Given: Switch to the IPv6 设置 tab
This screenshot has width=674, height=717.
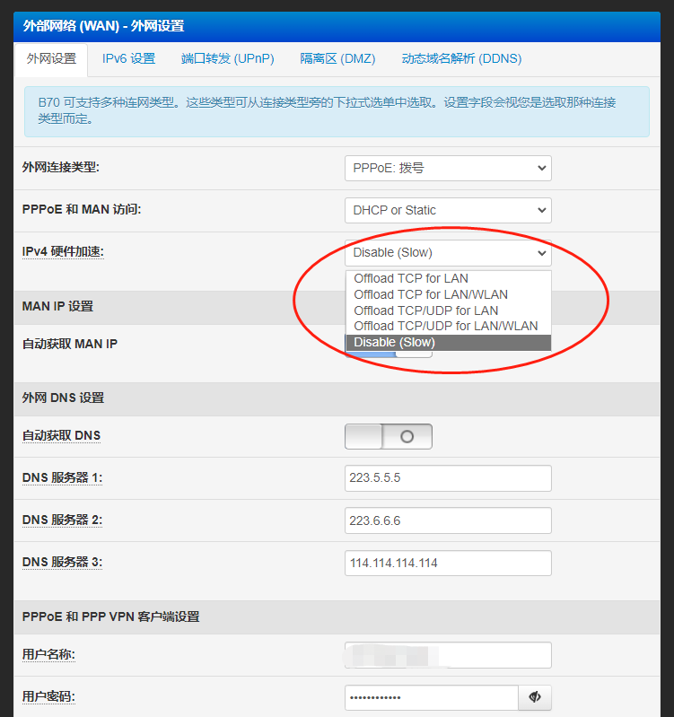Looking at the screenshot, I should [x=128, y=58].
